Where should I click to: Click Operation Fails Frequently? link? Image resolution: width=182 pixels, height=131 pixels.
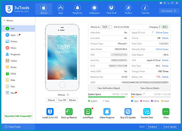(18, 116)
